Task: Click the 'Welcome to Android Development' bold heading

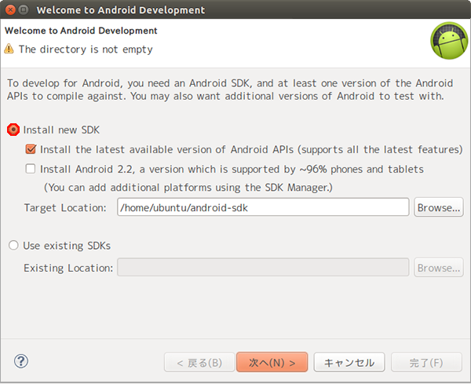Action: 81,31
